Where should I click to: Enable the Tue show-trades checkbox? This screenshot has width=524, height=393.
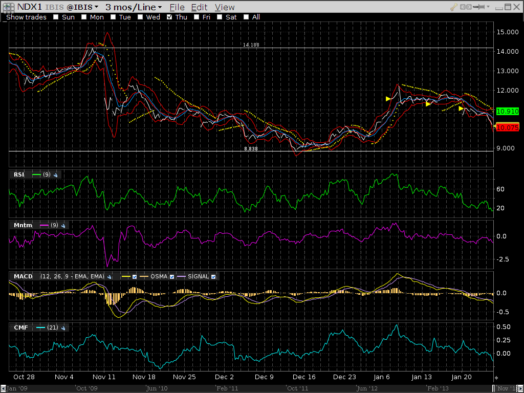click(x=113, y=17)
